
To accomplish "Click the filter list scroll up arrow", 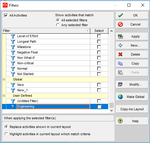I will pyautogui.click(x=111, y=31).
